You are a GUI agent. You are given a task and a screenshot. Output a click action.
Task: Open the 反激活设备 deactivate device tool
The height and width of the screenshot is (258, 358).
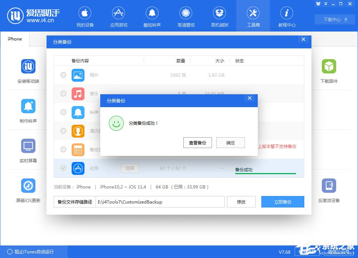pos(329,190)
